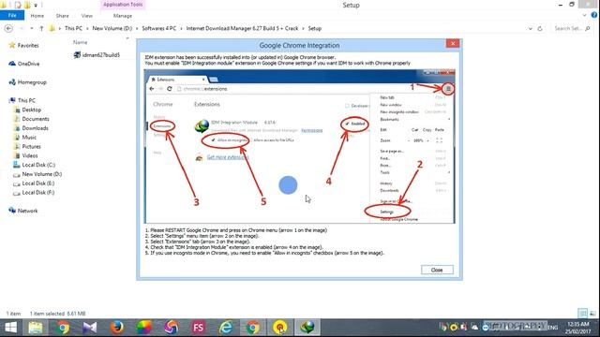Open the FS app on taskbar
This screenshot has width=600, height=337.
tap(198, 328)
